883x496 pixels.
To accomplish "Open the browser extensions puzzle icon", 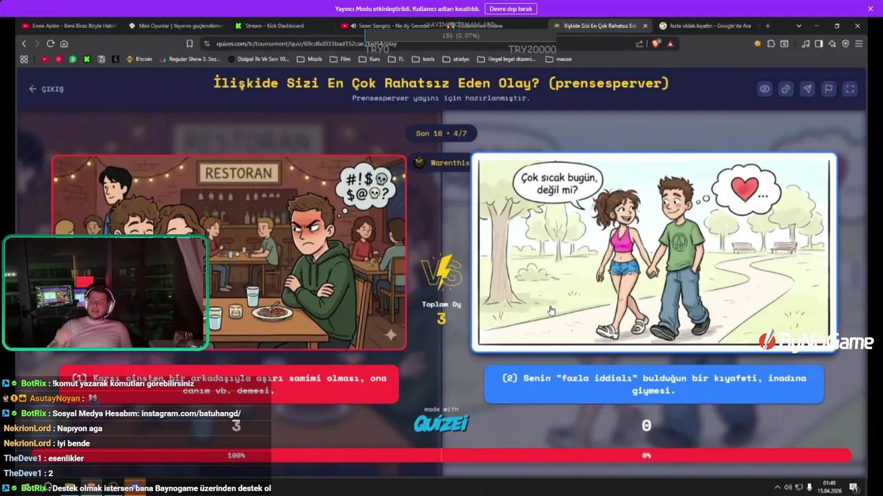I will point(771,43).
